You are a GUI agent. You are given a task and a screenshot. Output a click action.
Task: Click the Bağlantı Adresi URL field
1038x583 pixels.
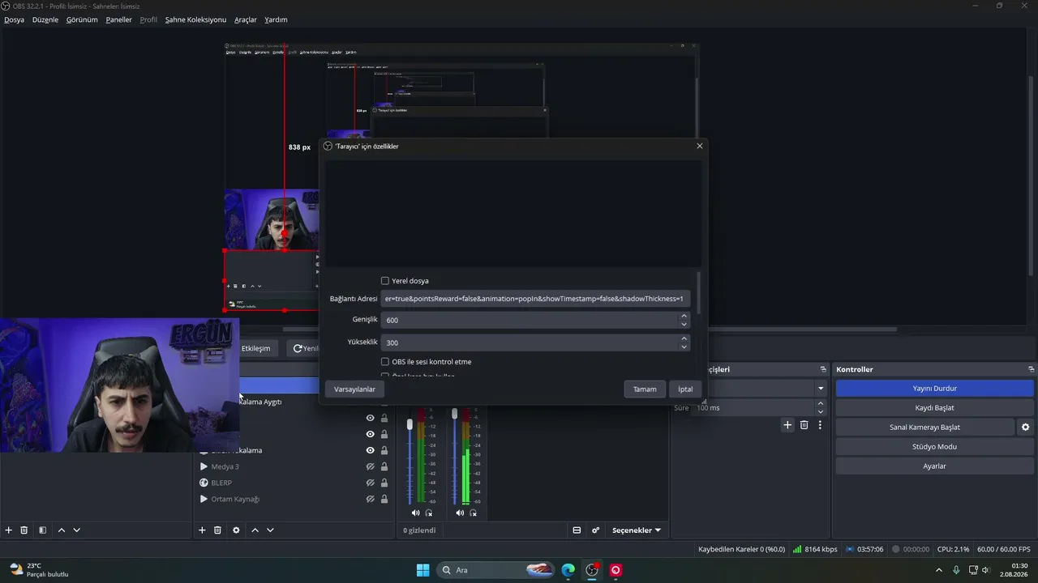pyautogui.click(x=535, y=299)
